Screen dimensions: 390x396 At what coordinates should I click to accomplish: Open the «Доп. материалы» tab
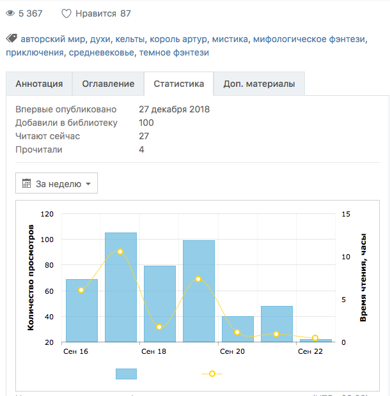(x=259, y=84)
